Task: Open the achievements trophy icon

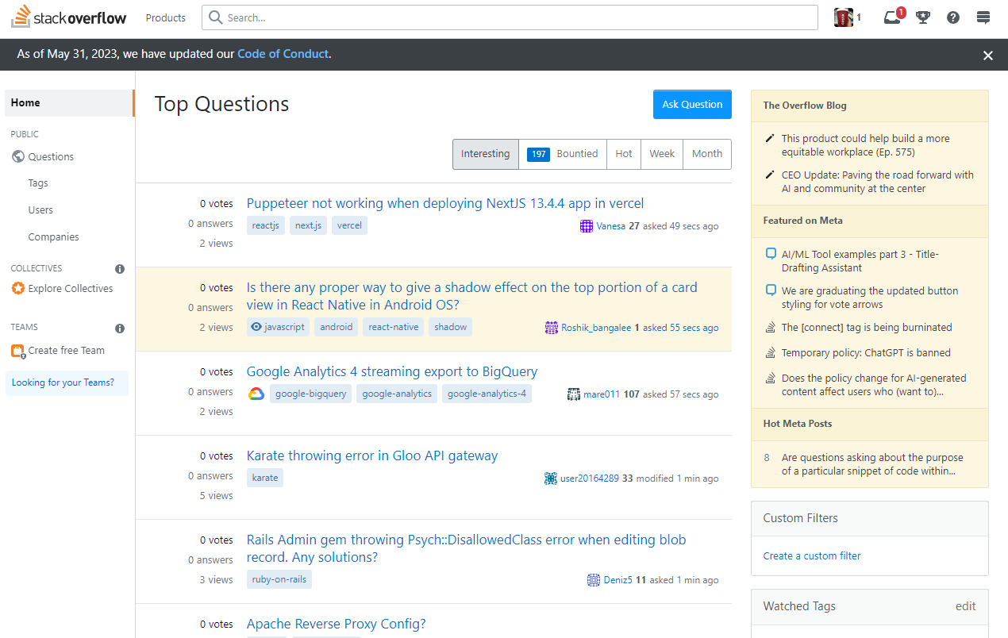Action: tap(922, 17)
